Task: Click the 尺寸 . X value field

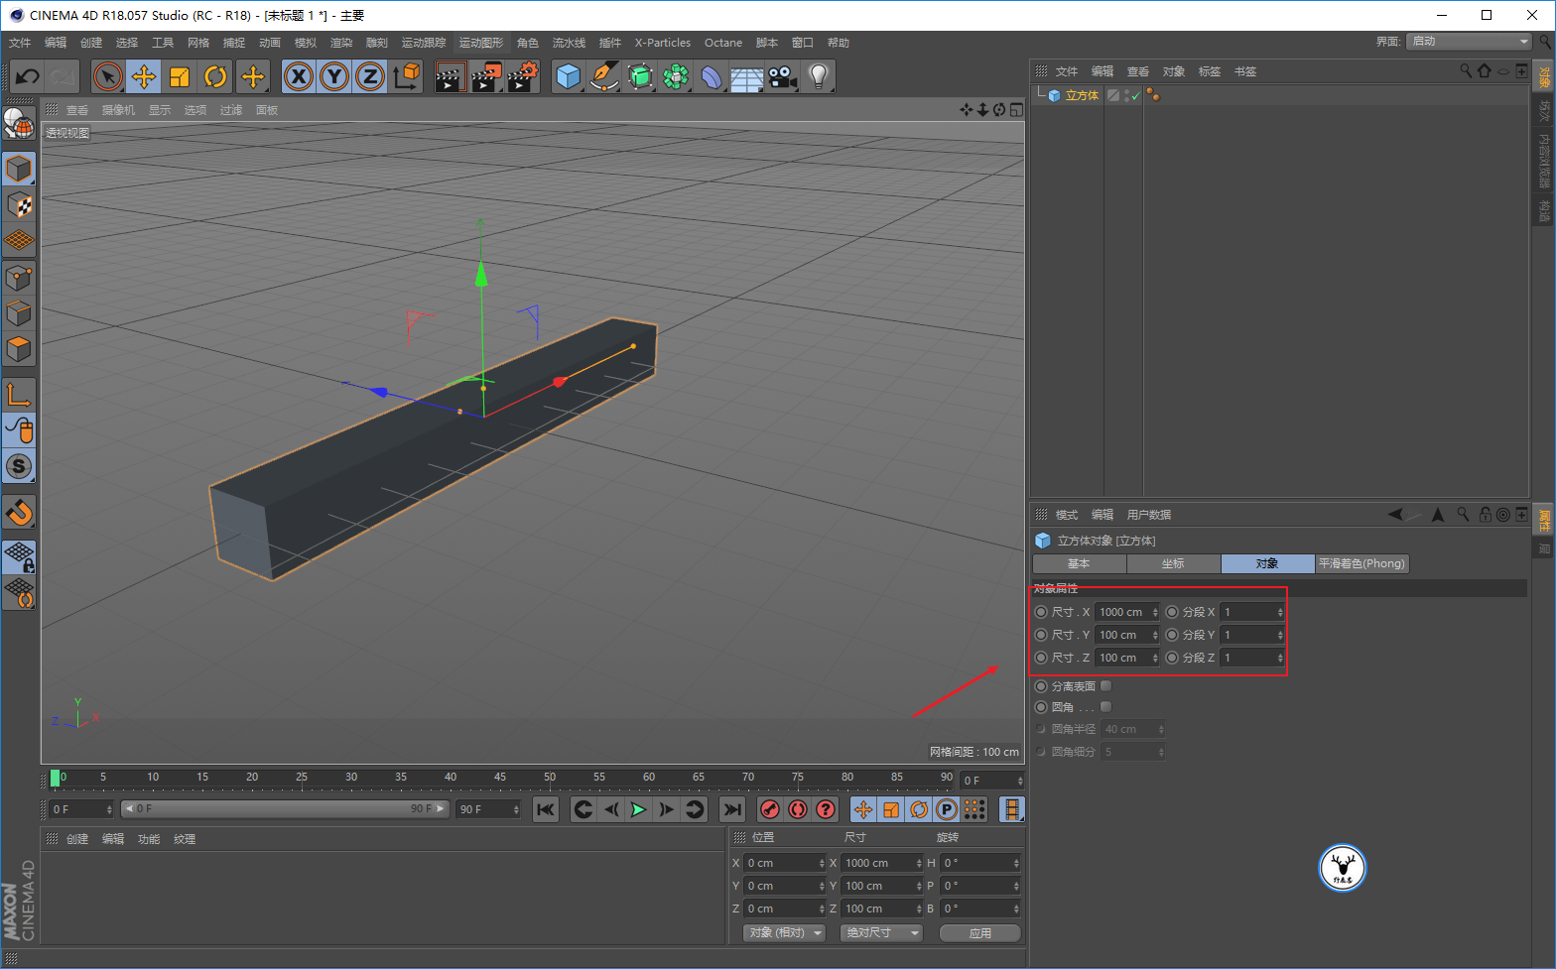Action: [1127, 612]
